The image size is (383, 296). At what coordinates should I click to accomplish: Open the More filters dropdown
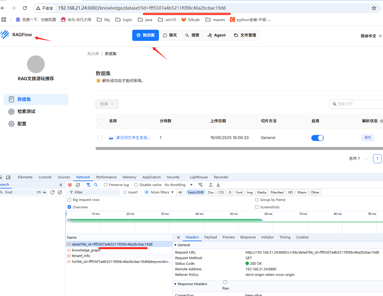159,192
